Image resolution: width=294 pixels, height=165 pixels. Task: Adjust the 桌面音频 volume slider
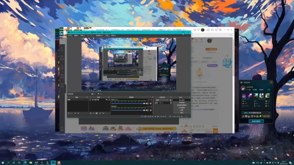pyautogui.click(x=128, y=110)
